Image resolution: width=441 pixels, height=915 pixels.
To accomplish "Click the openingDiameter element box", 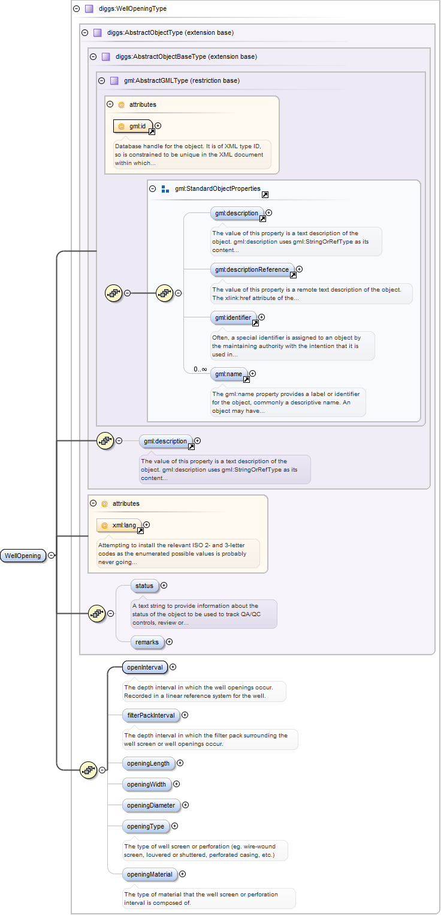I will coord(150,805).
